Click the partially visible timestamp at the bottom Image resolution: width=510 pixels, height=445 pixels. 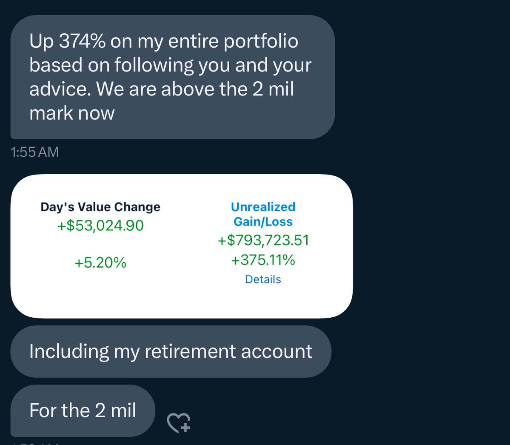[x=34, y=443]
